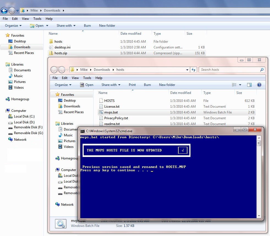
Task: Click the Print button in hosts window
Action: pyautogui.click(x=132, y=85)
